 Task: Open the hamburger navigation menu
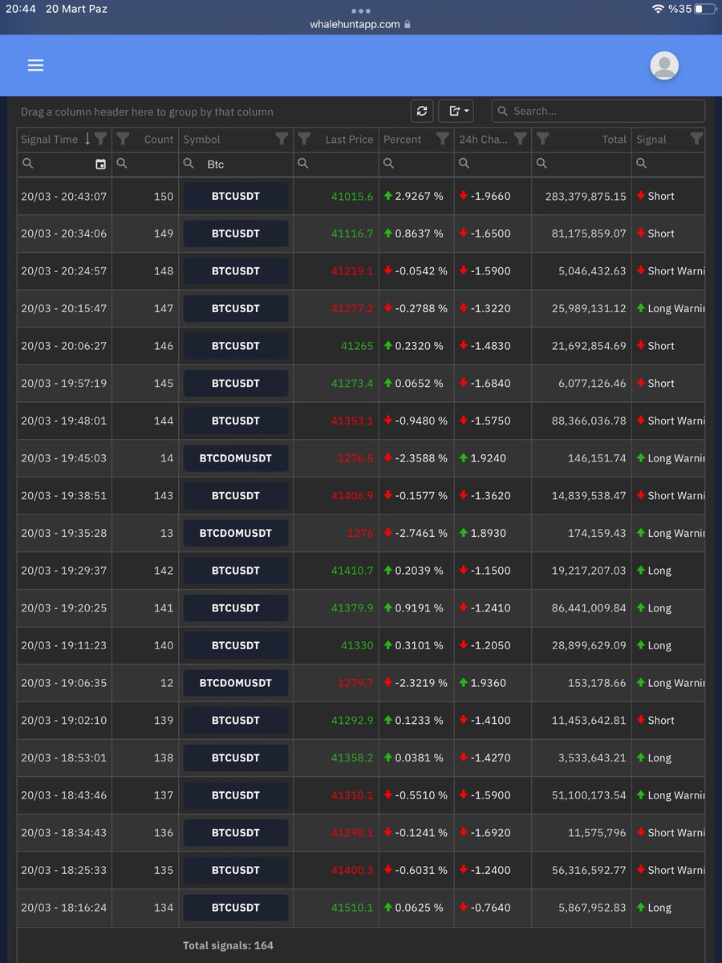click(x=35, y=66)
